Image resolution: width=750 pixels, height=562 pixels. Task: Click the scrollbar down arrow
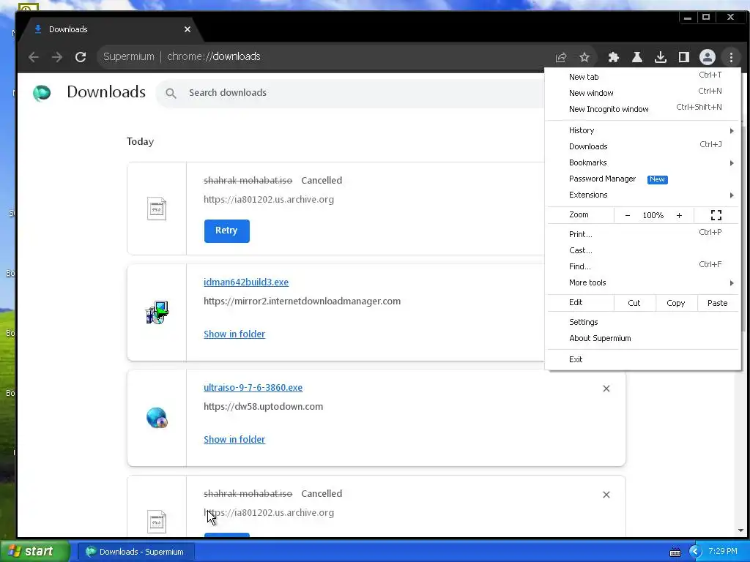point(740,531)
